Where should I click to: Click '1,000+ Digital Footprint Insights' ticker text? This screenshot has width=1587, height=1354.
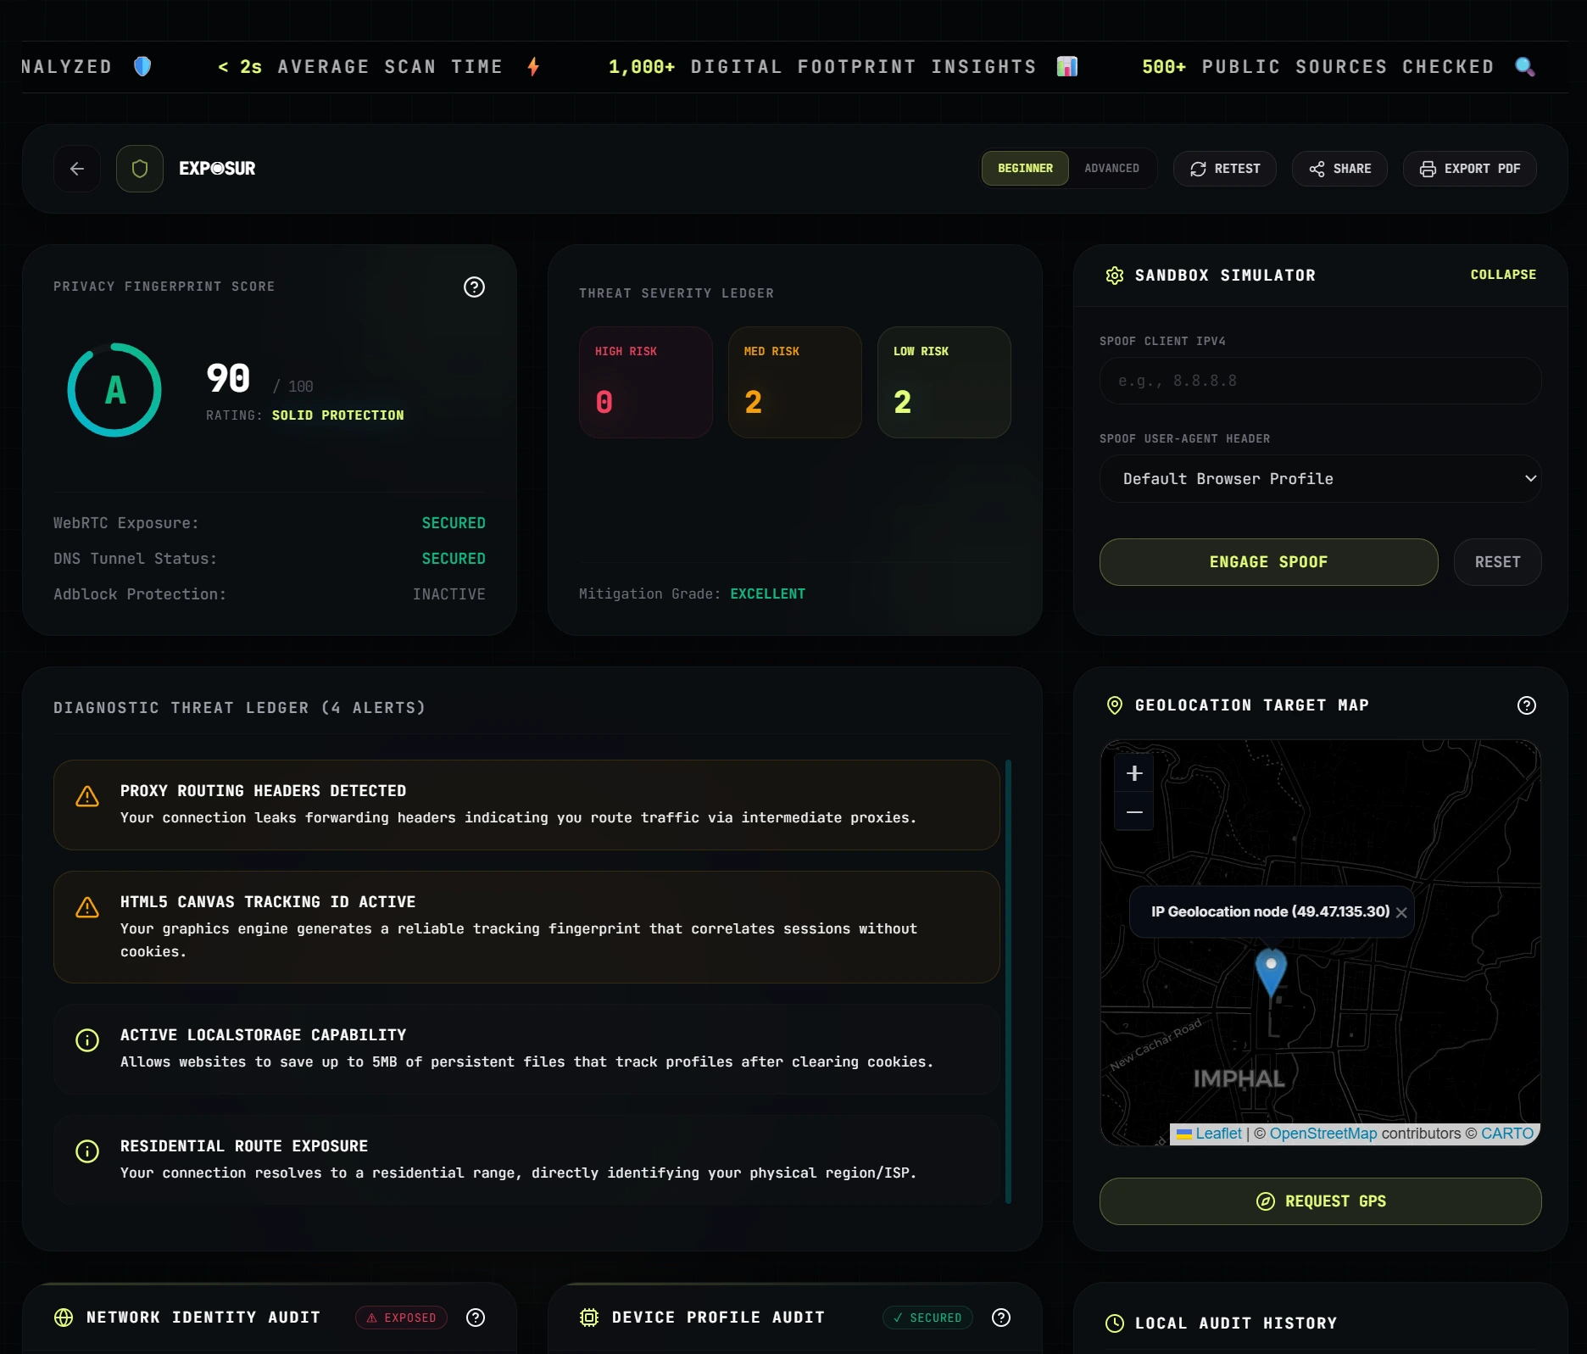point(822,66)
